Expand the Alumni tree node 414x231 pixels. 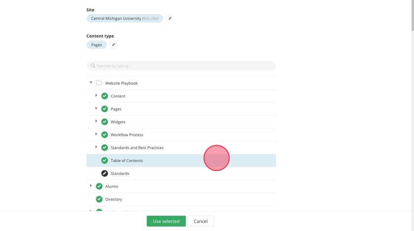tap(91, 186)
